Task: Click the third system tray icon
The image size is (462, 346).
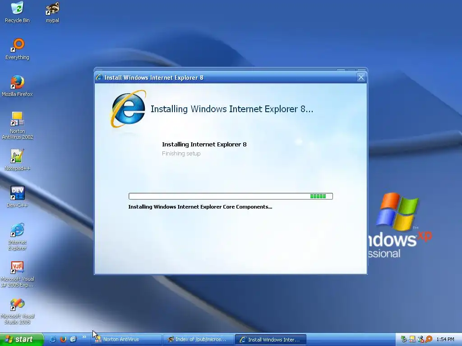Action: pos(421,340)
